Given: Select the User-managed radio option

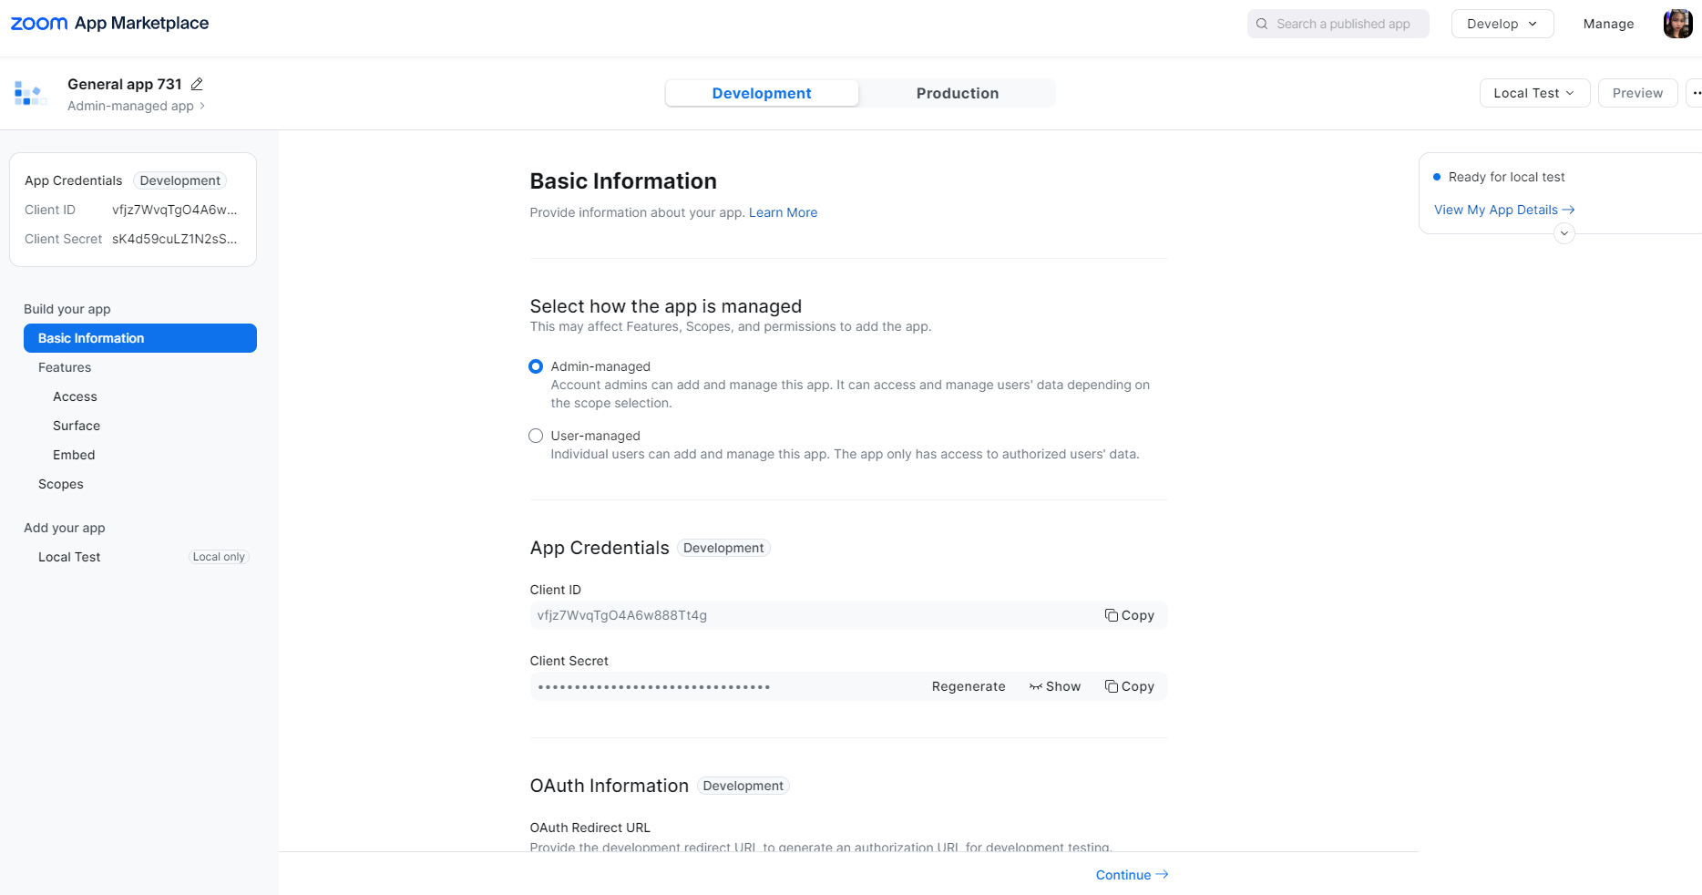Looking at the screenshot, I should point(536,436).
